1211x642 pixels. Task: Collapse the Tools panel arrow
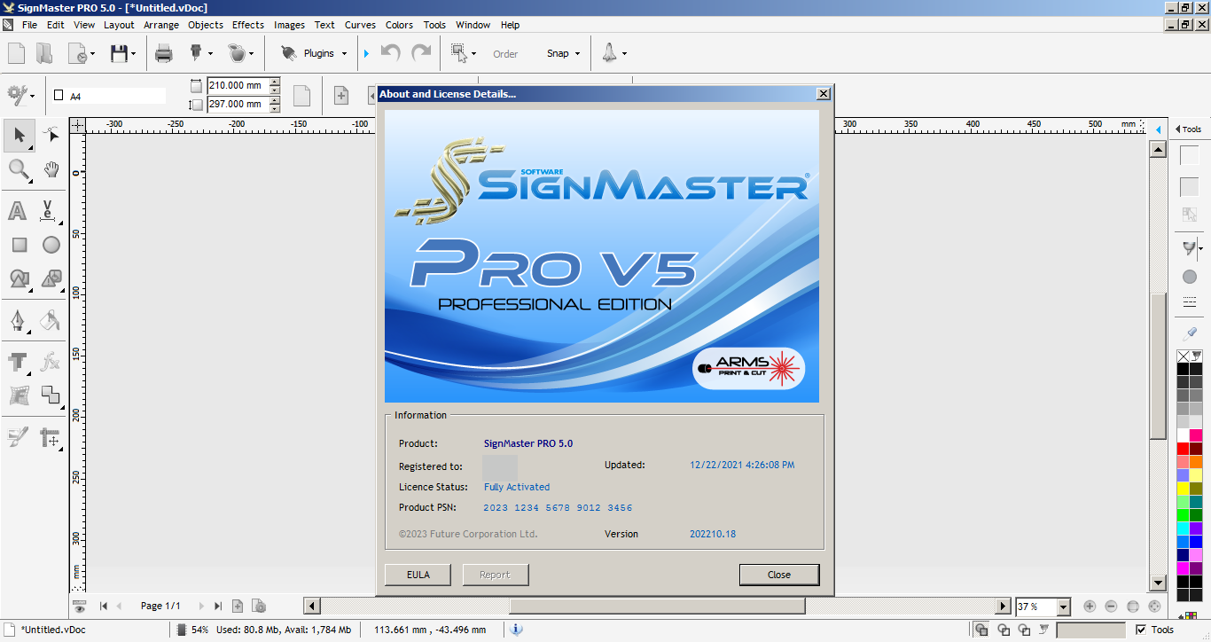(1178, 129)
